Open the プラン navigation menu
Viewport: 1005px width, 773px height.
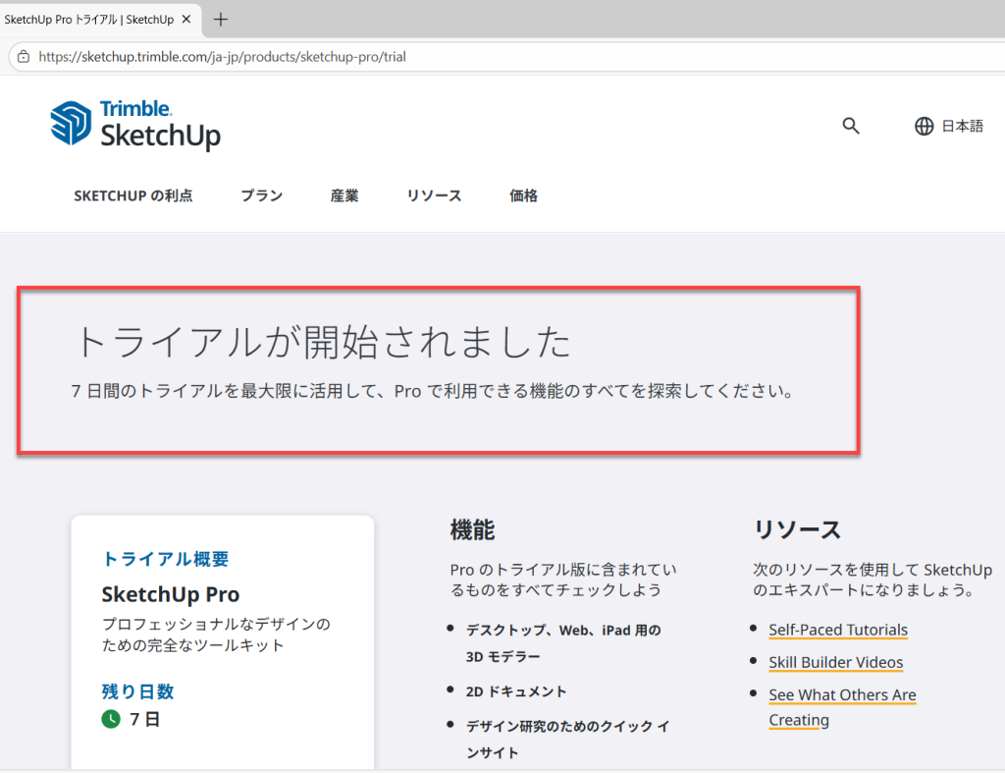tap(262, 195)
